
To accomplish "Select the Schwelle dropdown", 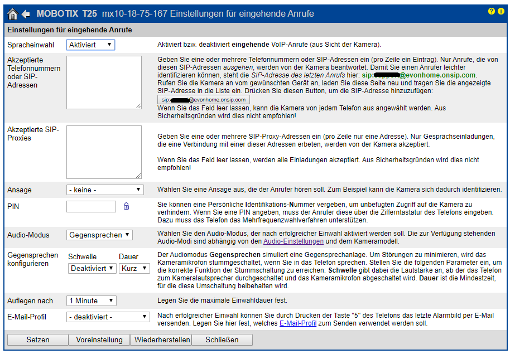I will [x=92, y=268].
